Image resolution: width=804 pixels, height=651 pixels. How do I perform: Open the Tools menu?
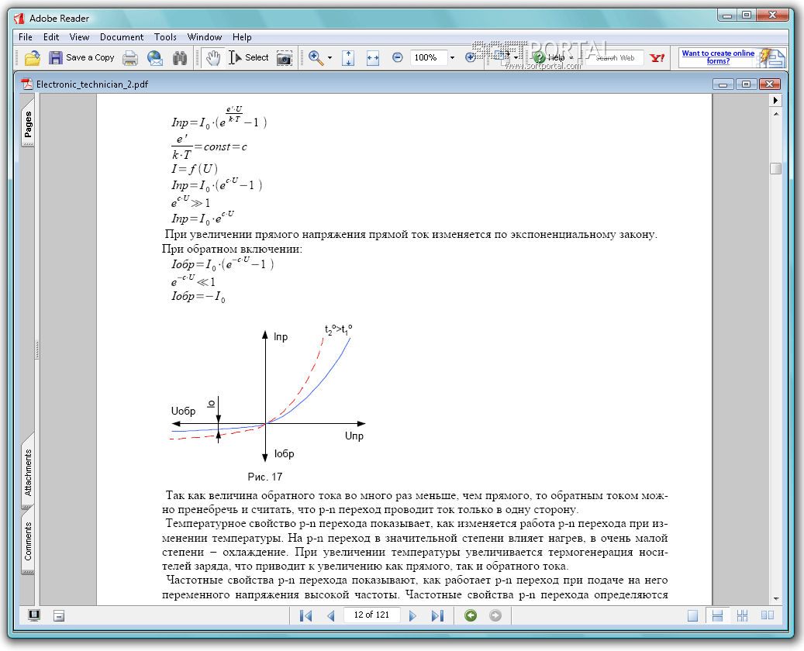tap(166, 37)
